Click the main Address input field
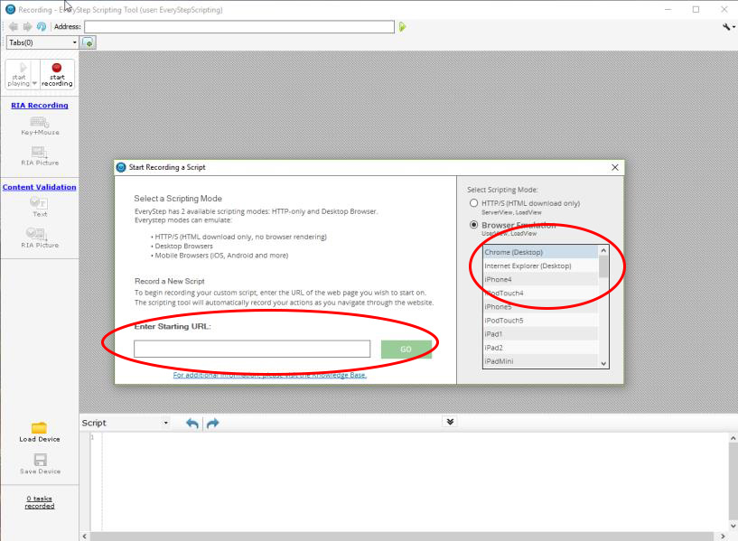738x541 pixels. point(239,27)
